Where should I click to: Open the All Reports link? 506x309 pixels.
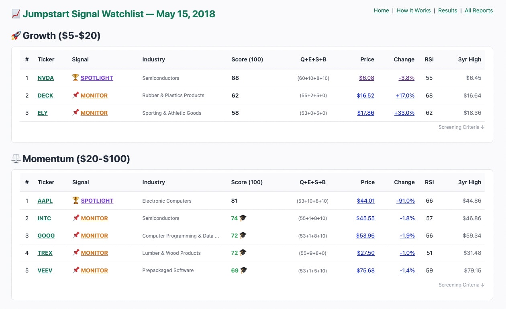coord(479,10)
